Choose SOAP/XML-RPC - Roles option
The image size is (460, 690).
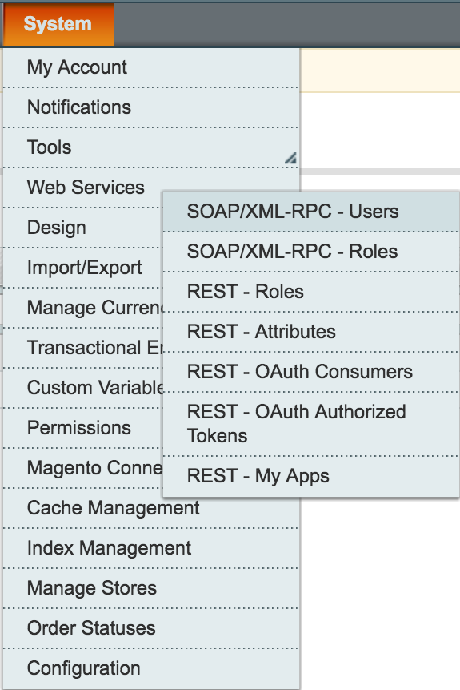click(x=311, y=252)
